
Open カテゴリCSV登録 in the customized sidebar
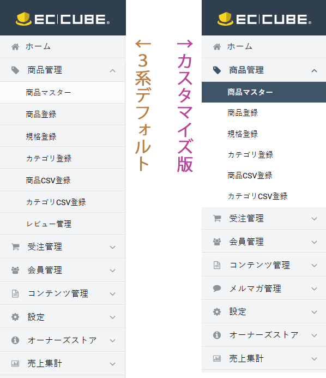[264, 196]
